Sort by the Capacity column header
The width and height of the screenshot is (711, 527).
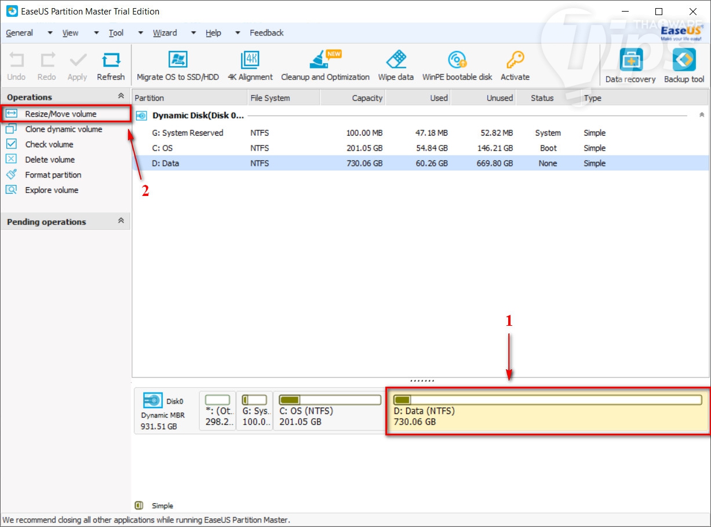[x=353, y=98]
